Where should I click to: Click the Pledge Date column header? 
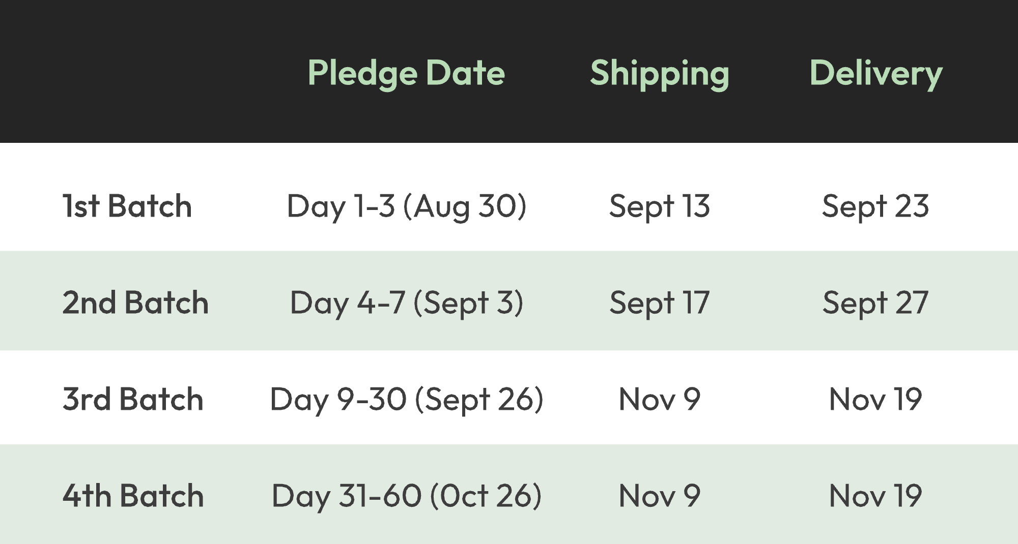pos(406,73)
